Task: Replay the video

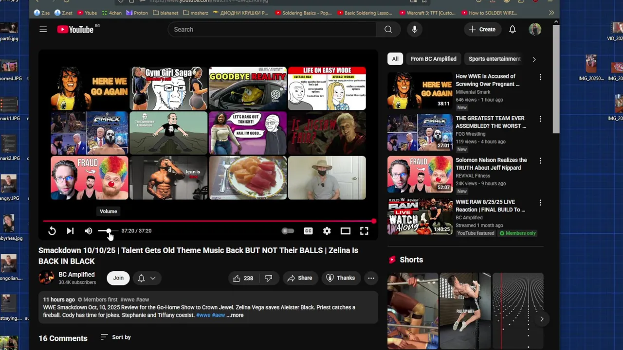Action: (x=52, y=231)
